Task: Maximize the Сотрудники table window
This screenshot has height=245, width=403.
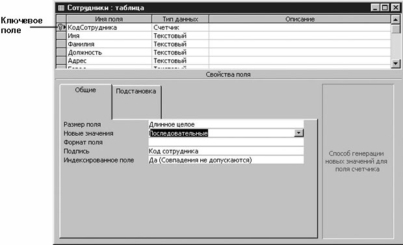Action: [x=385, y=8]
